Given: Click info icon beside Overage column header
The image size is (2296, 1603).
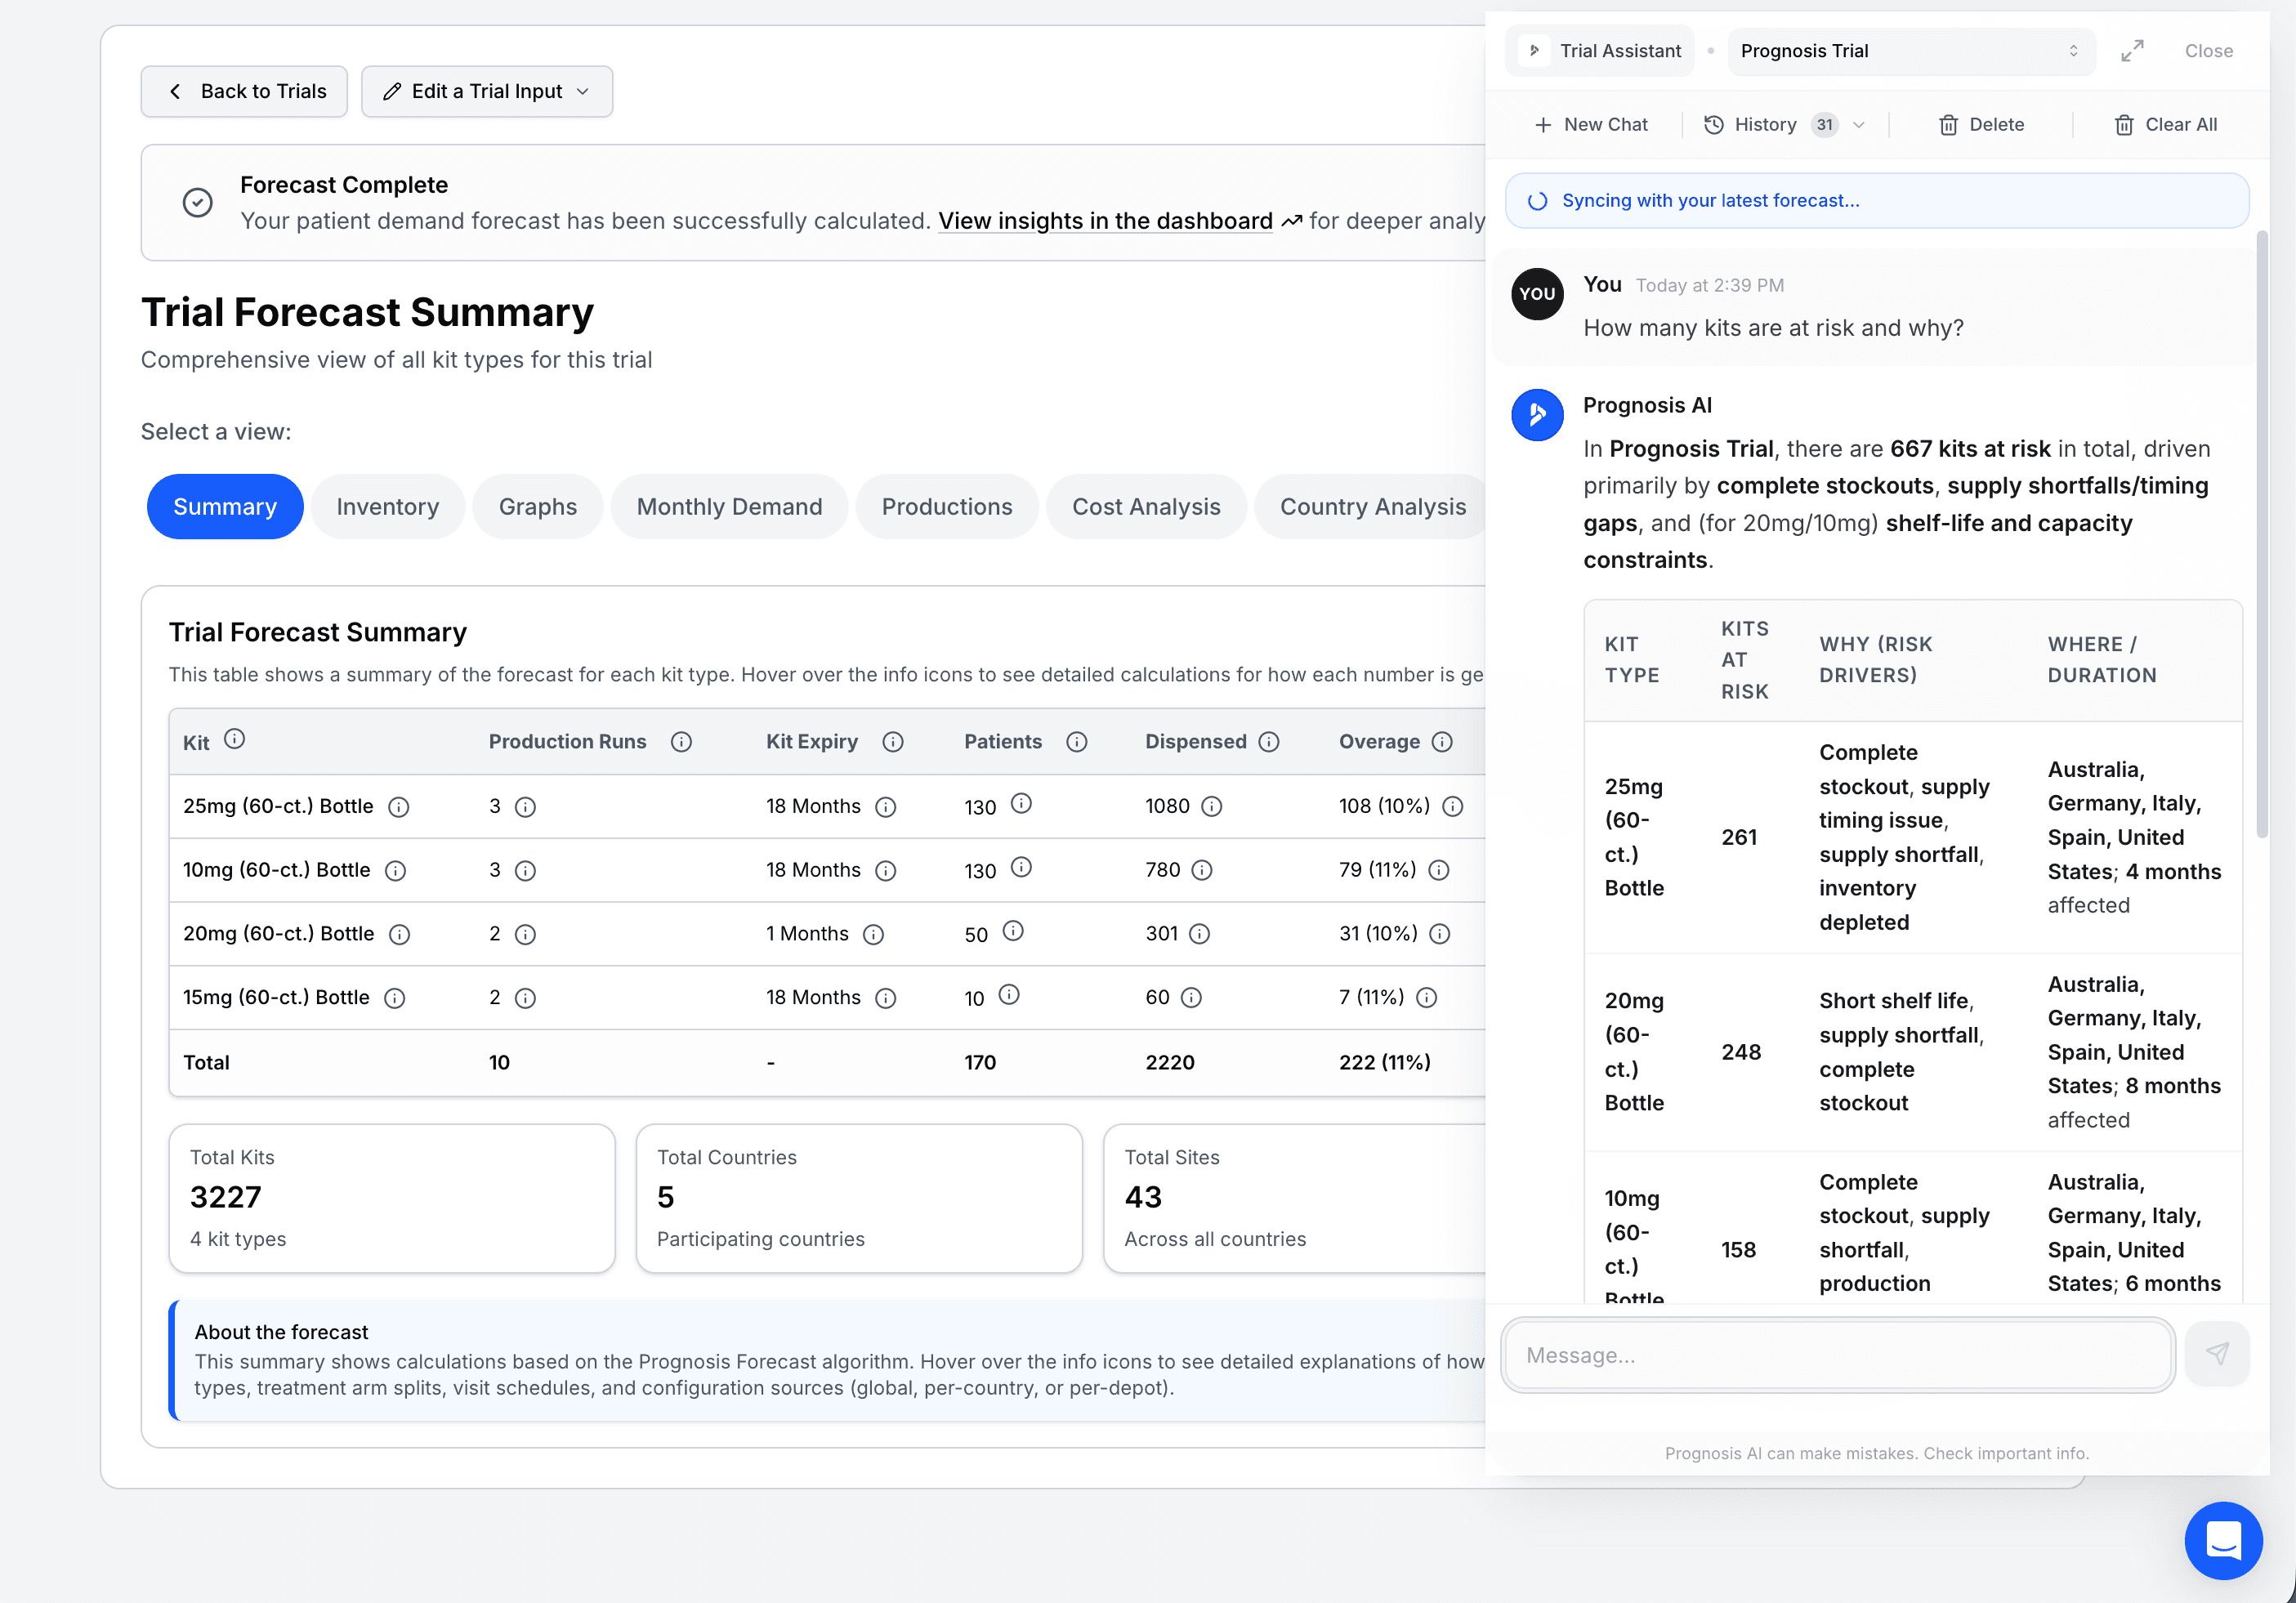Looking at the screenshot, I should point(1442,742).
